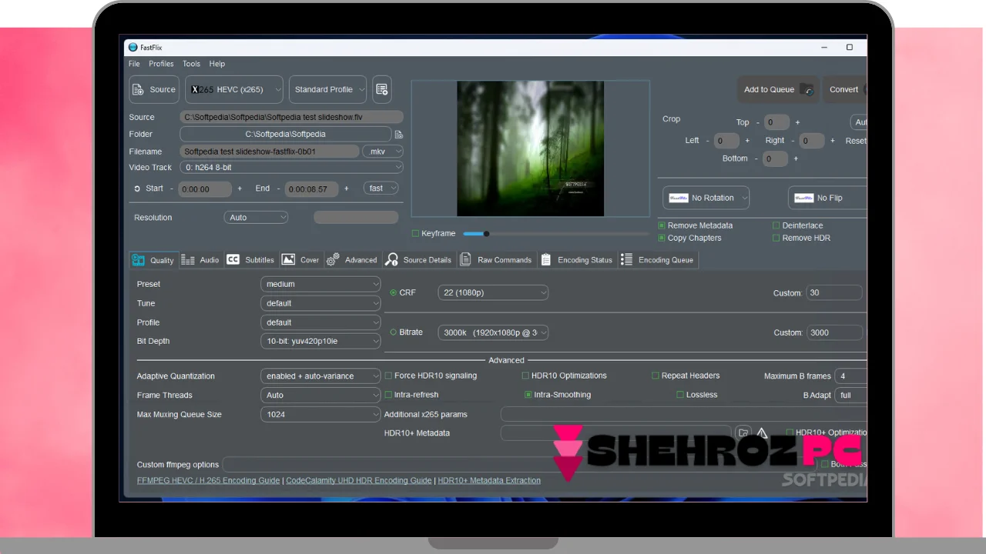Viewport: 986px width, 554px height.
Task: Click the Raw Commands document icon
Action: tap(465, 260)
